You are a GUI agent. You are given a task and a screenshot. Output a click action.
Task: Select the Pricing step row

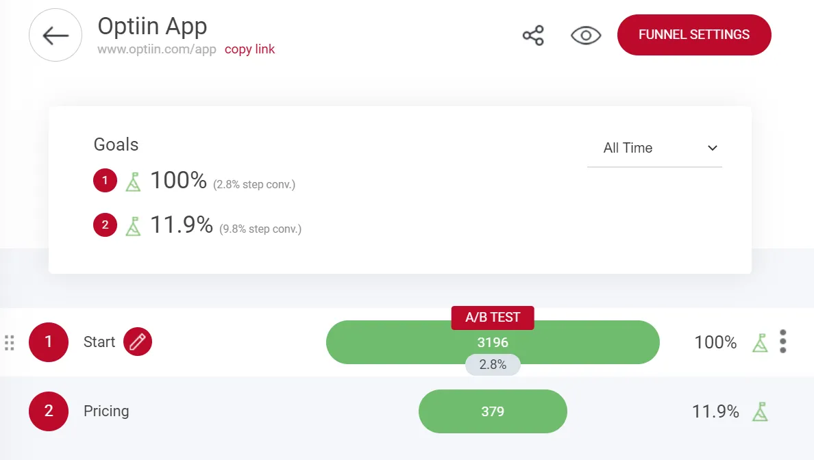coord(106,411)
